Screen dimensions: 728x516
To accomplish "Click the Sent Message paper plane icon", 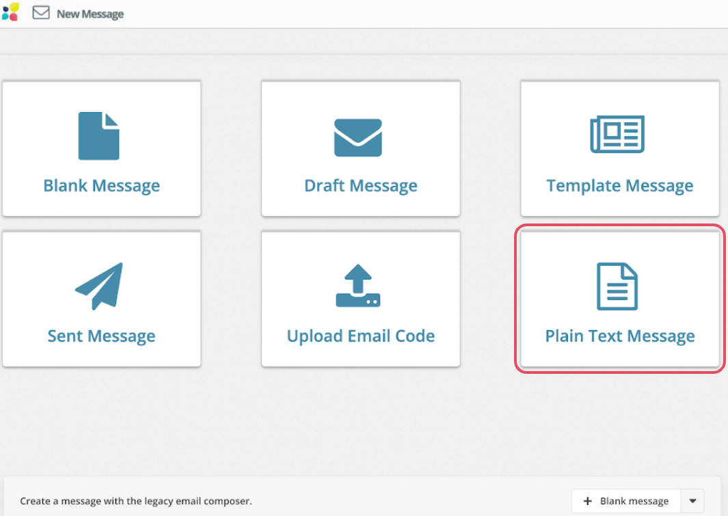I will coord(99,286).
